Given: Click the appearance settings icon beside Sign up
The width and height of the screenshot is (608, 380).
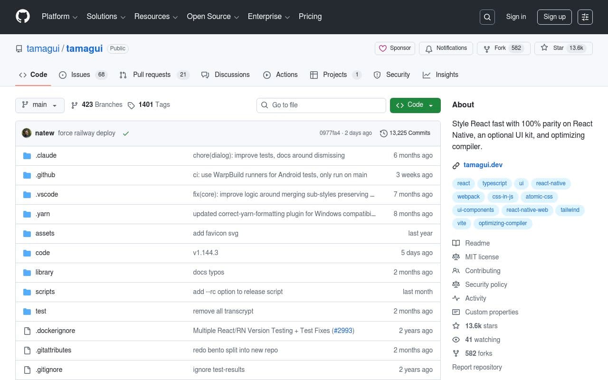Looking at the screenshot, I should [585, 17].
